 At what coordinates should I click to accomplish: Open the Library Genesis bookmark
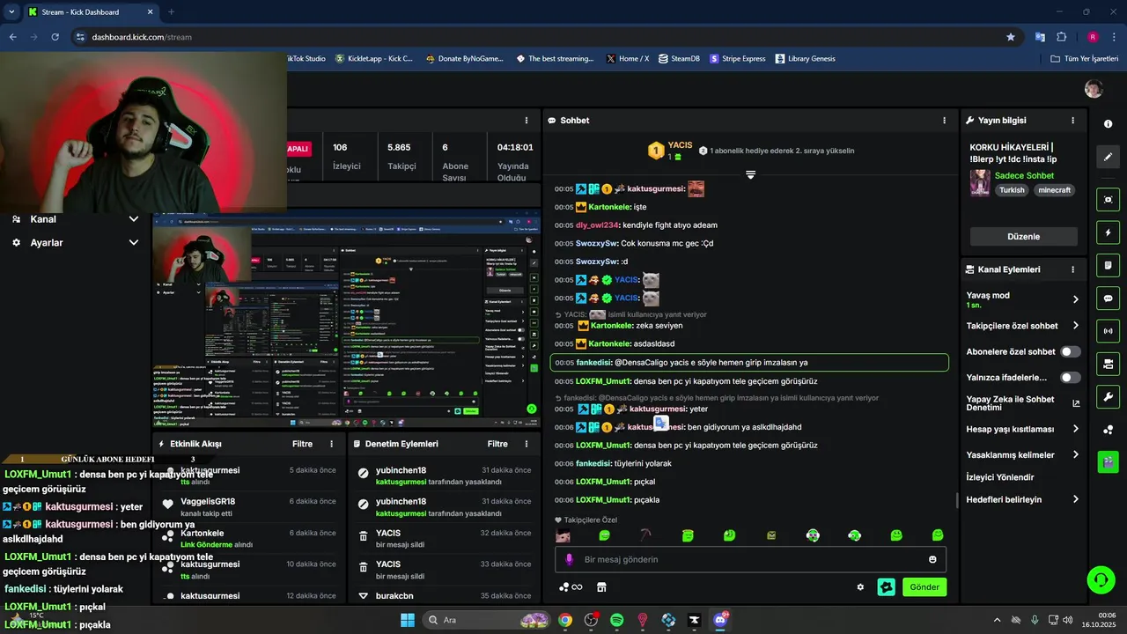[805, 59]
